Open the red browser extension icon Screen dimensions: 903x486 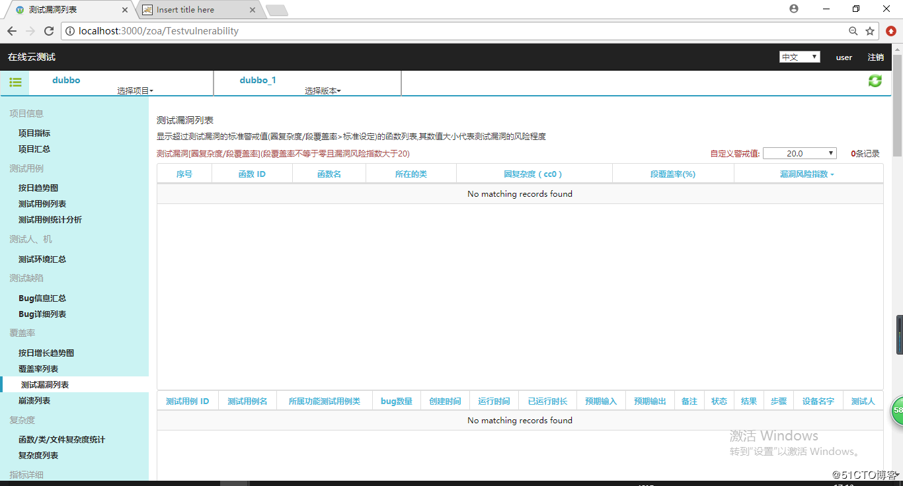tap(891, 31)
